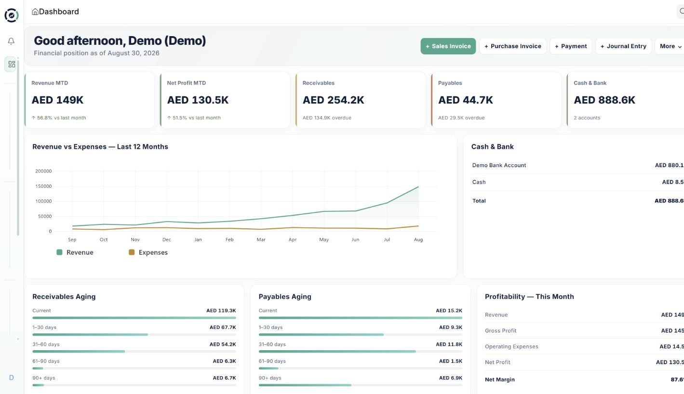The height and width of the screenshot is (394, 684).
Task: Toggle the Expenses legend swatch
Action: point(132,252)
